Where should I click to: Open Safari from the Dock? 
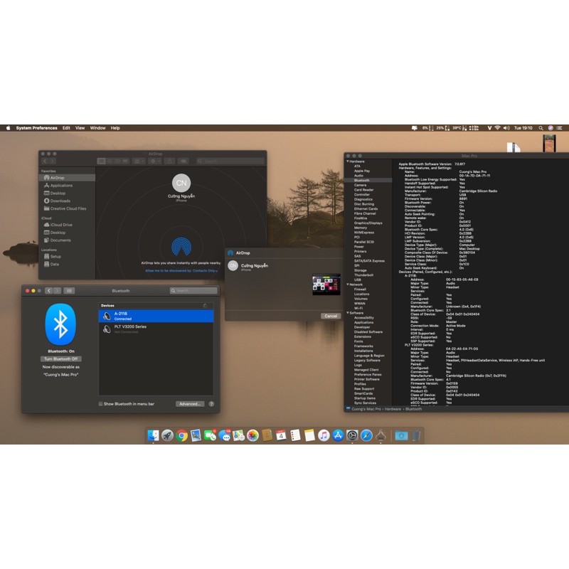tap(366, 435)
